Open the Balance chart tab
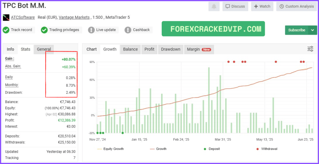The height and width of the screenshot is (164, 319). point(131,49)
